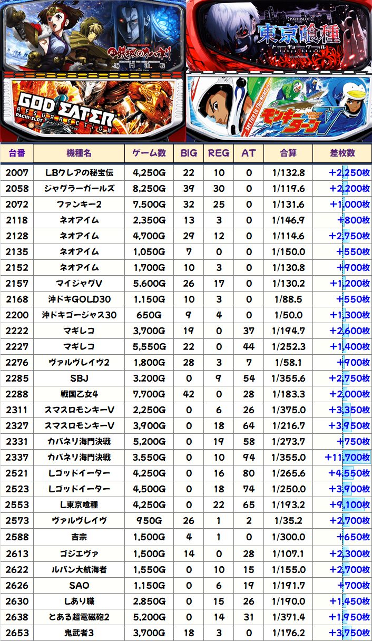Click the 合算 column header
372x641 pixels.
coord(288,153)
